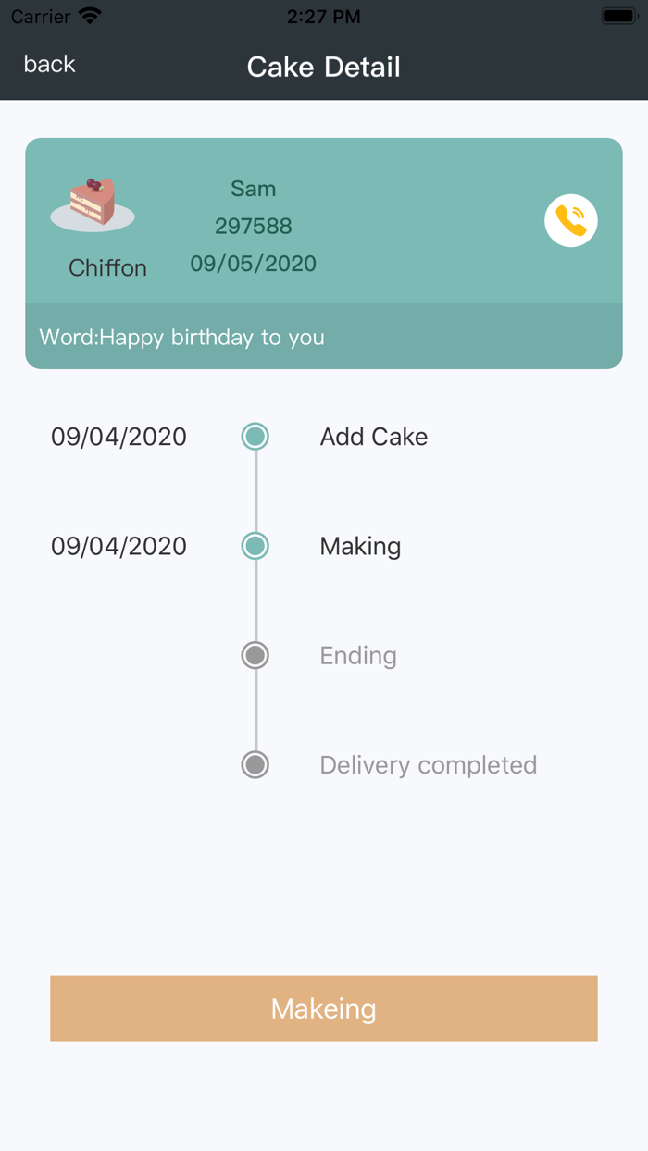Tap the phone call icon
648x1151 pixels.
pos(571,220)
